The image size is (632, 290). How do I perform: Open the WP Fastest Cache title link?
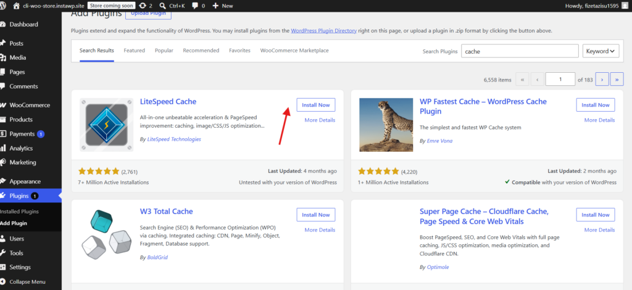(x=483, y=106)
